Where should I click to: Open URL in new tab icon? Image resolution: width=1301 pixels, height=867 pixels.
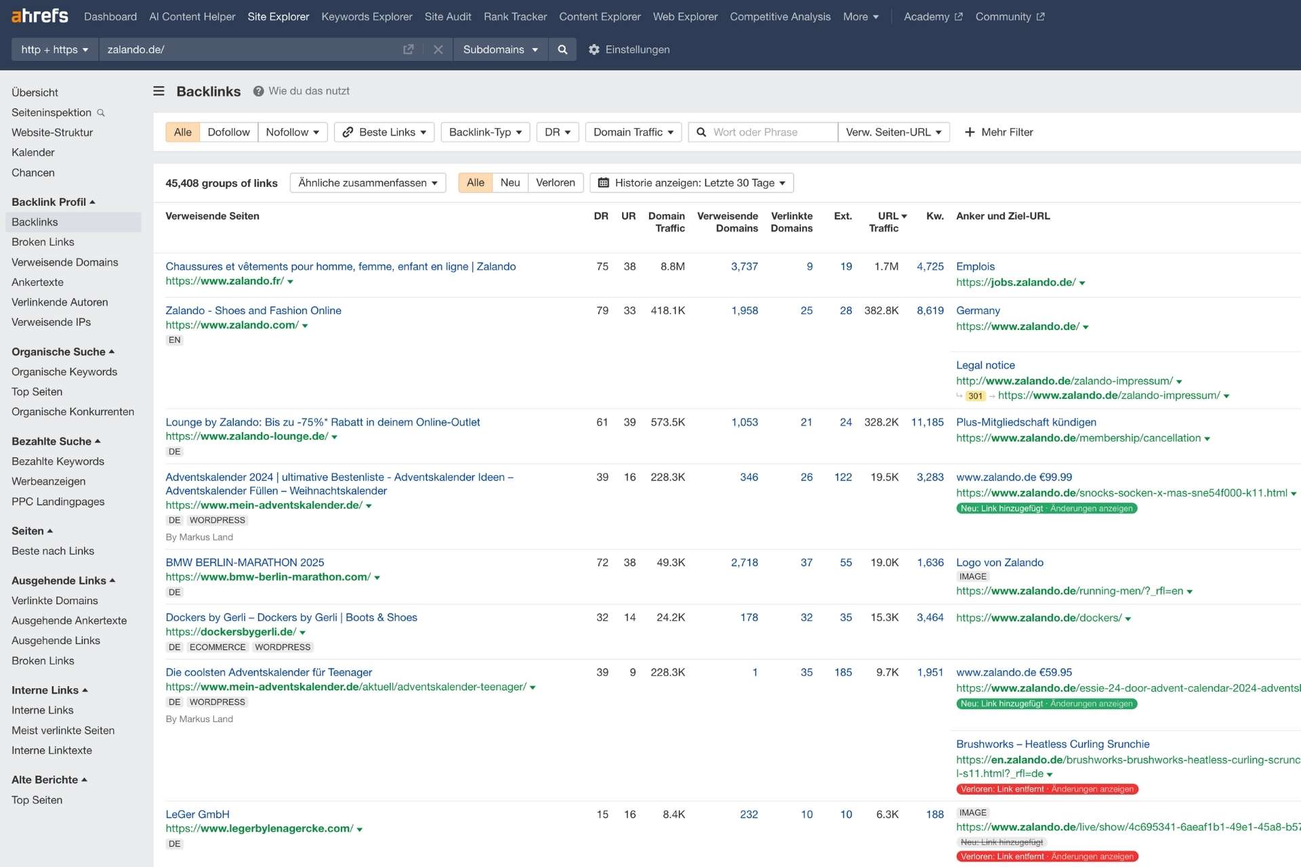tap(408, 49)
